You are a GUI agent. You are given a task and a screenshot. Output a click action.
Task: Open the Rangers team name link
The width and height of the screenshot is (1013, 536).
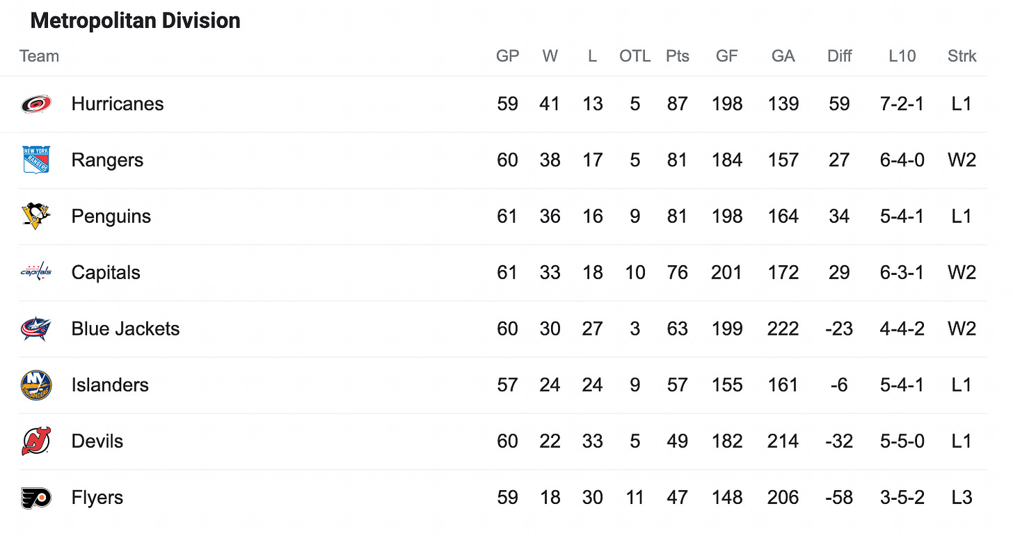click(x=107, y=160)
